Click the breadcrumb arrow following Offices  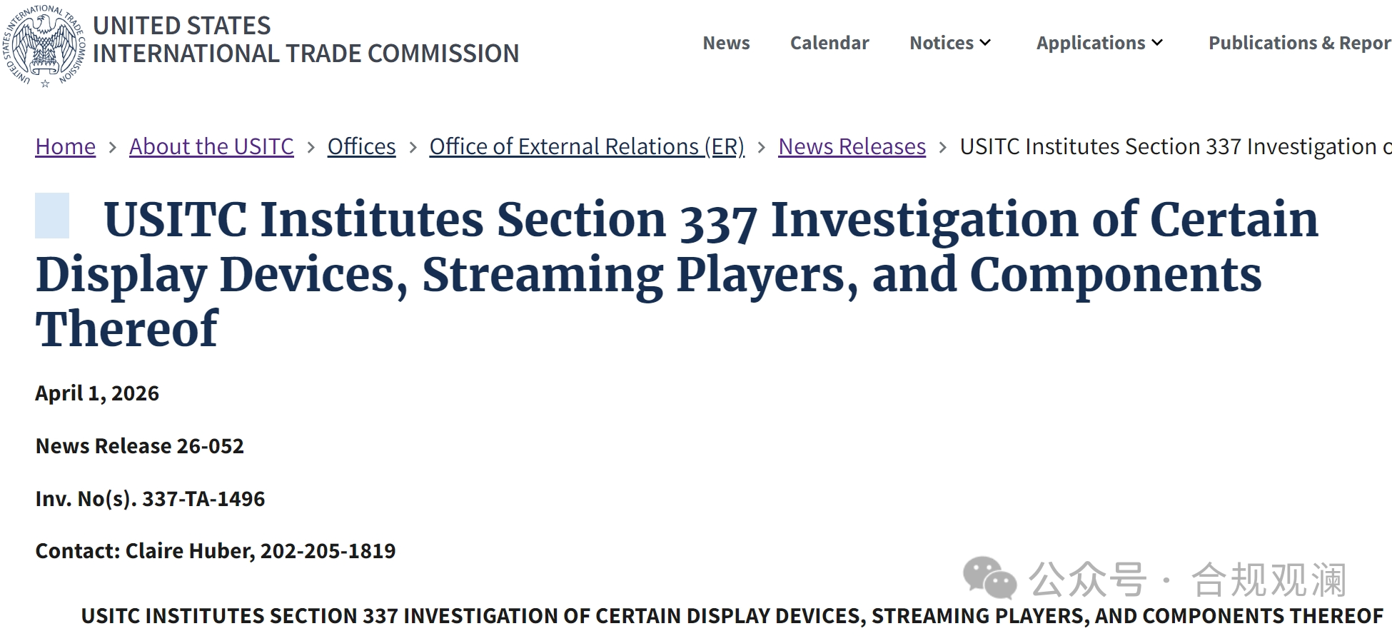[x=413, y=147]
